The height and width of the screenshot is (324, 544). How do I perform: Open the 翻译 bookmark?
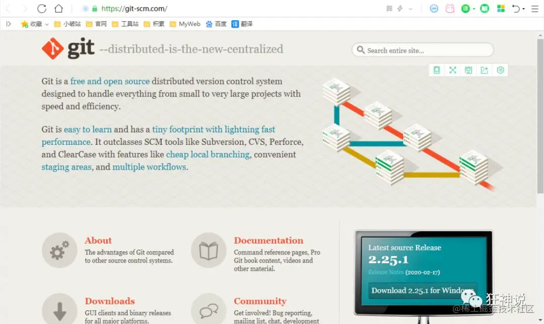coord(242,24)
